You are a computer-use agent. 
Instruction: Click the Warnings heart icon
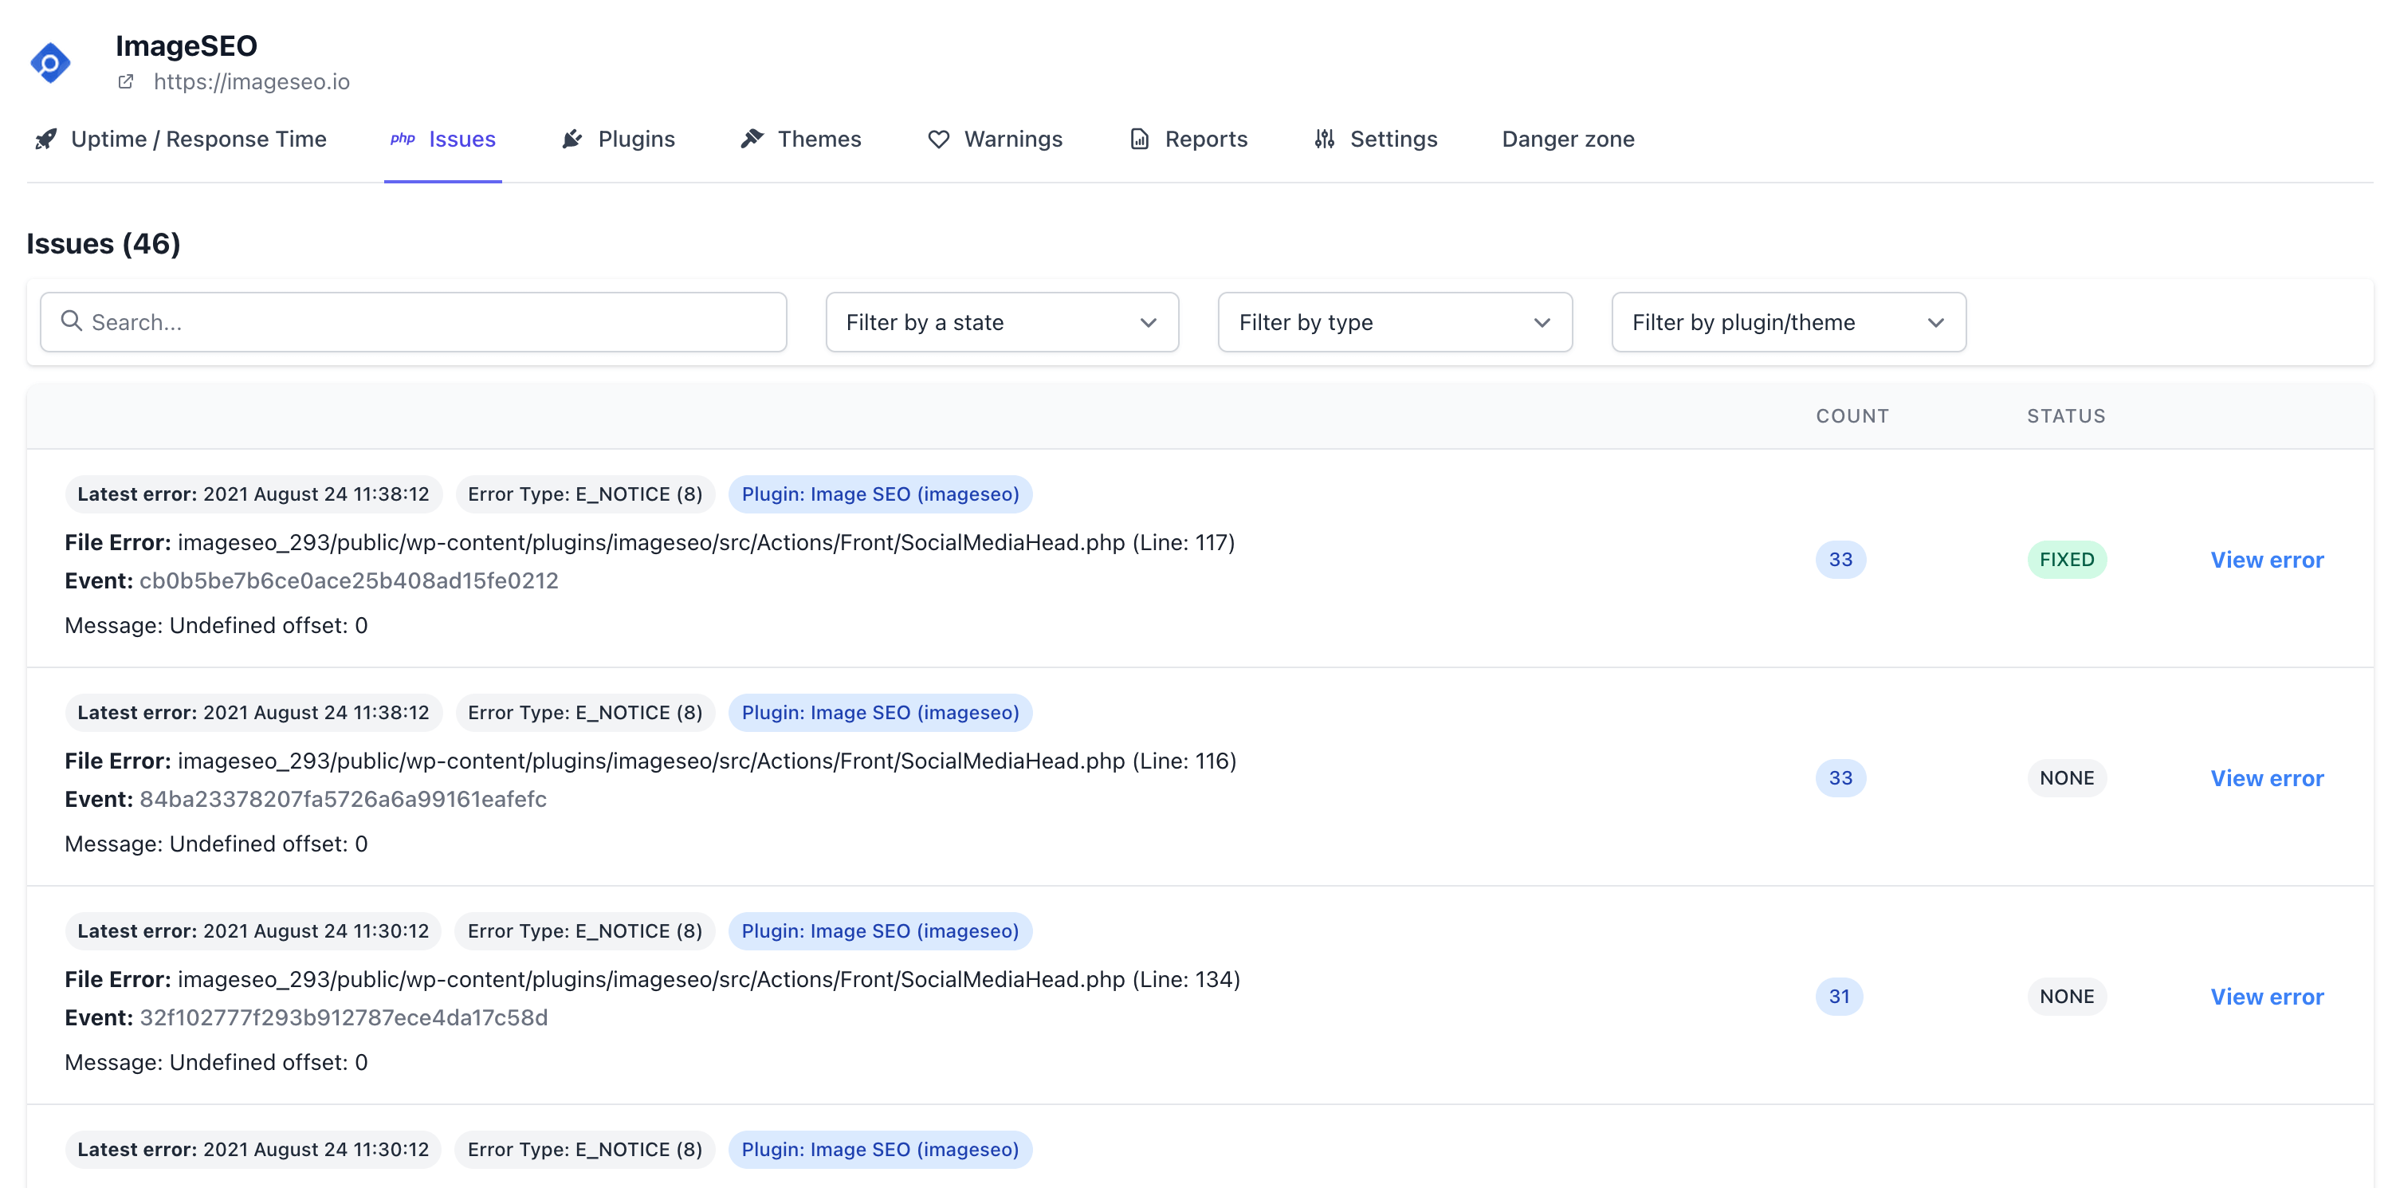938,138
